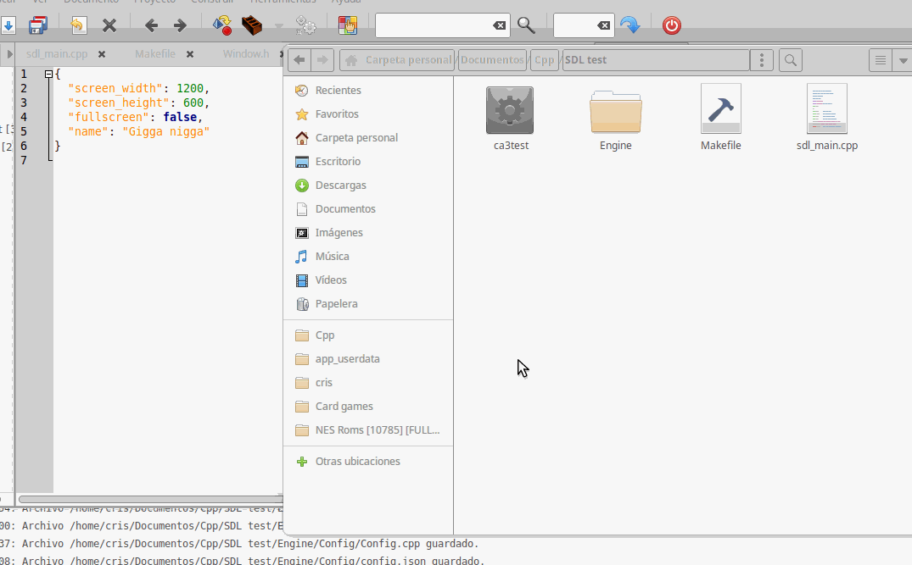Image resolution: width=912 pixels, height=565 pixels.
Task: Click the value false on line 4
Action: [180, 117]
